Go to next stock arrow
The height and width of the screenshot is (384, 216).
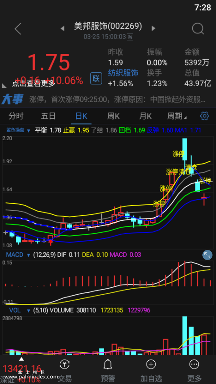point(153,28)
